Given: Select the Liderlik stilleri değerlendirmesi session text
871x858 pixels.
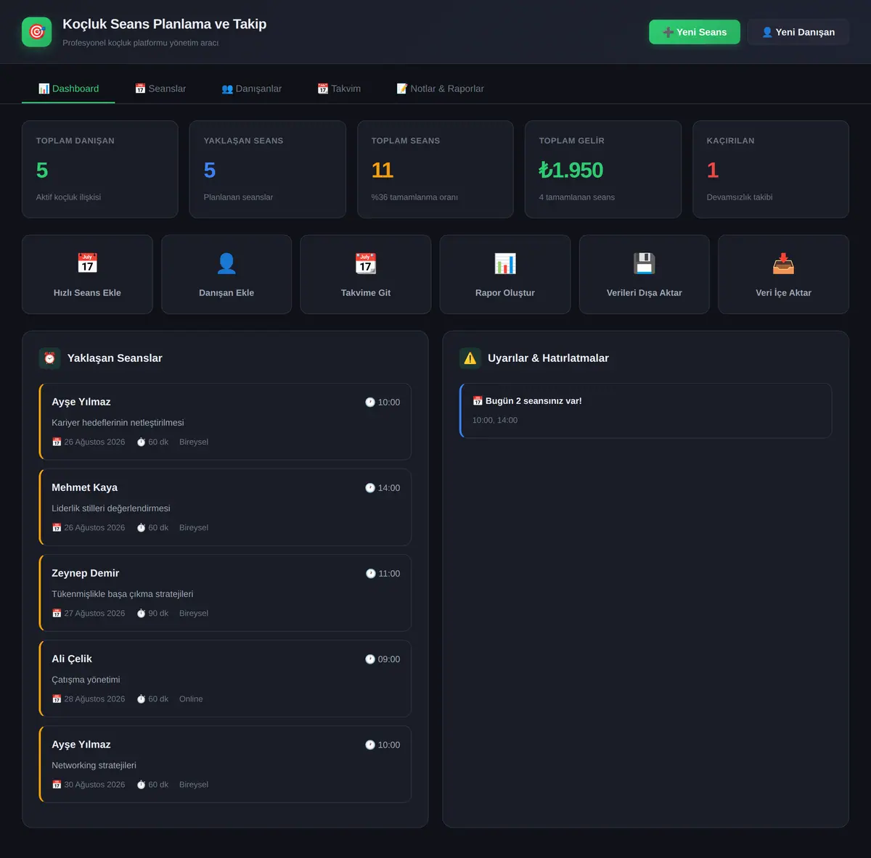Looking at the screenshot, I should (x=111, y=508).
